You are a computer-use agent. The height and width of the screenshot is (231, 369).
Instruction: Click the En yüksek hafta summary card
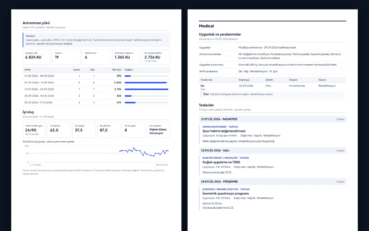click(x=156, y=57)
